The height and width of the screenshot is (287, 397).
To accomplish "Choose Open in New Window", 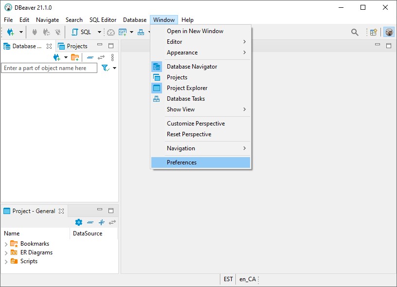I will (x=200, y=31).
